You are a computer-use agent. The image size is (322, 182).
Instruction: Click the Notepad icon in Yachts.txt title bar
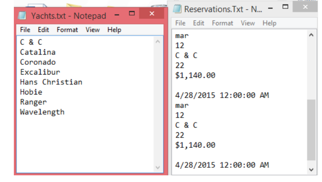point(22,16)
